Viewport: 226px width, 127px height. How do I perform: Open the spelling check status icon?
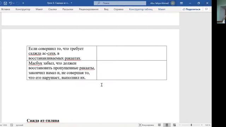[12, 125]
